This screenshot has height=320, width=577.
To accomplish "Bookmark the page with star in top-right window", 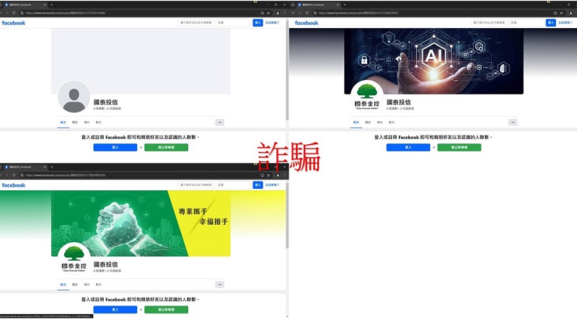I will (x=561, y=13).
